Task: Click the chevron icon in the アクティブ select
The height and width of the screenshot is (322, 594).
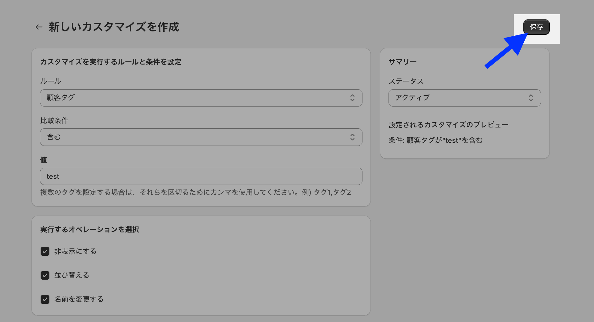Action: coord(531,98)
